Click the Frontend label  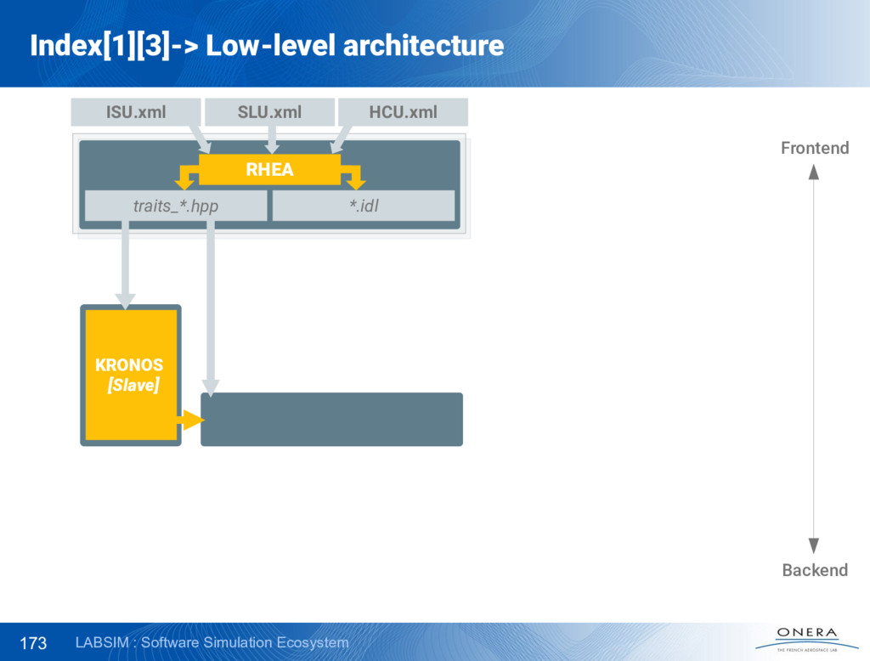click(815, 148)
